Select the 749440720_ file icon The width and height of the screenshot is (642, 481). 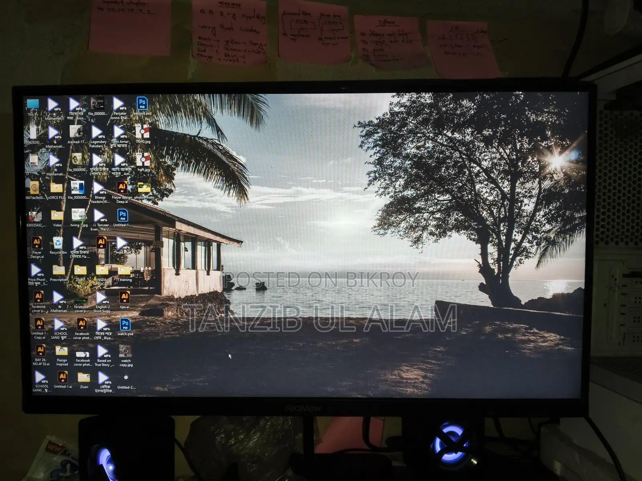click(34, 163)
